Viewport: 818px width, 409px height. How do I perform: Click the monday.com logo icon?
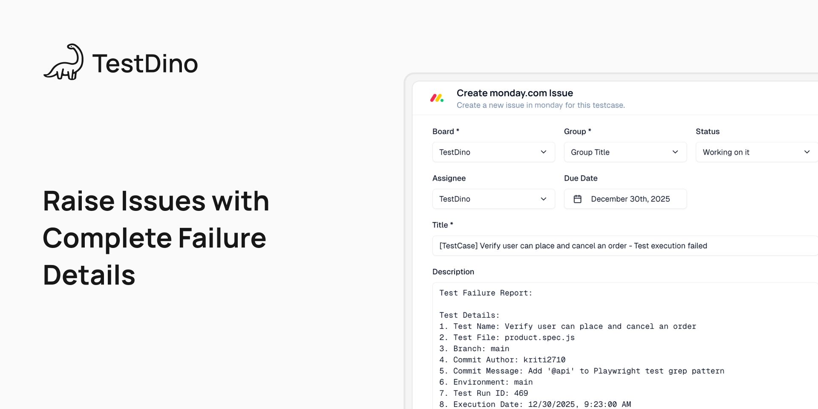point(437,98)
